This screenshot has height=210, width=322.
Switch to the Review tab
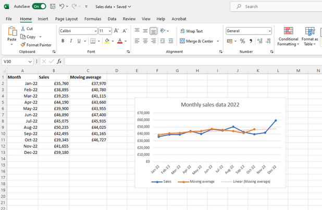click(129, 19)
